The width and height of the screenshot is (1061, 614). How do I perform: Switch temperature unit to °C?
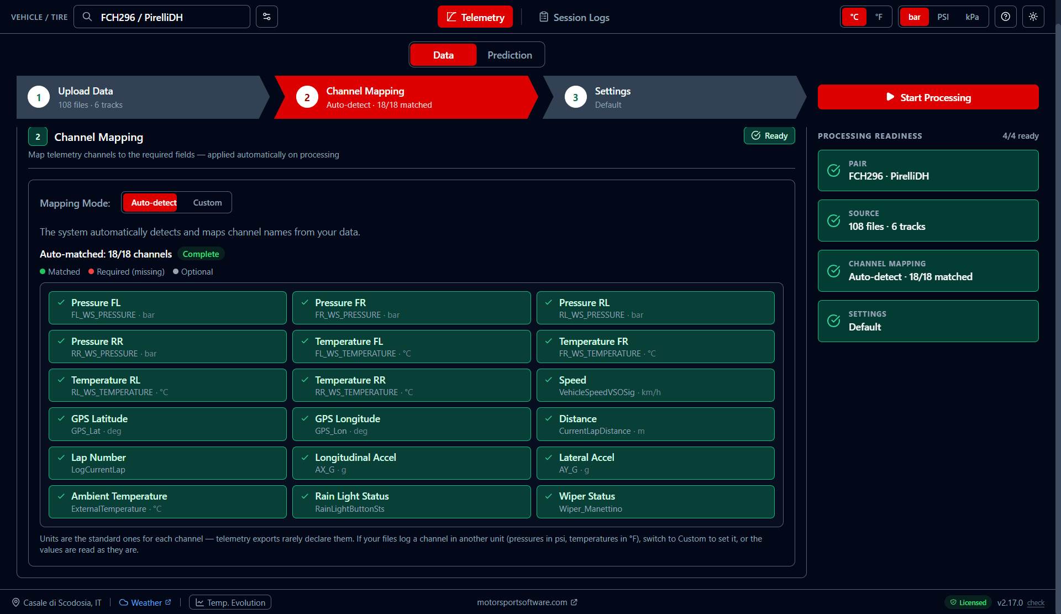(854, 17)
